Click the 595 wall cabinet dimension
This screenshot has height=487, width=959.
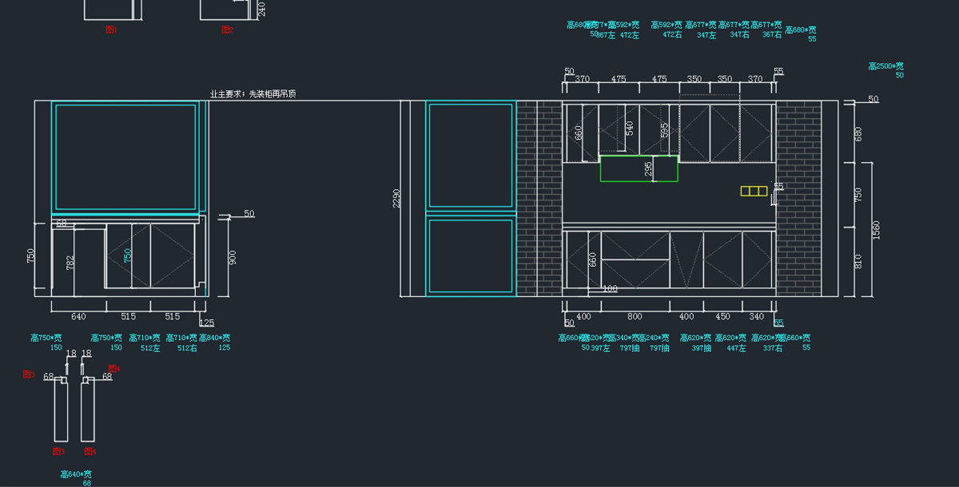coord(664,130)
